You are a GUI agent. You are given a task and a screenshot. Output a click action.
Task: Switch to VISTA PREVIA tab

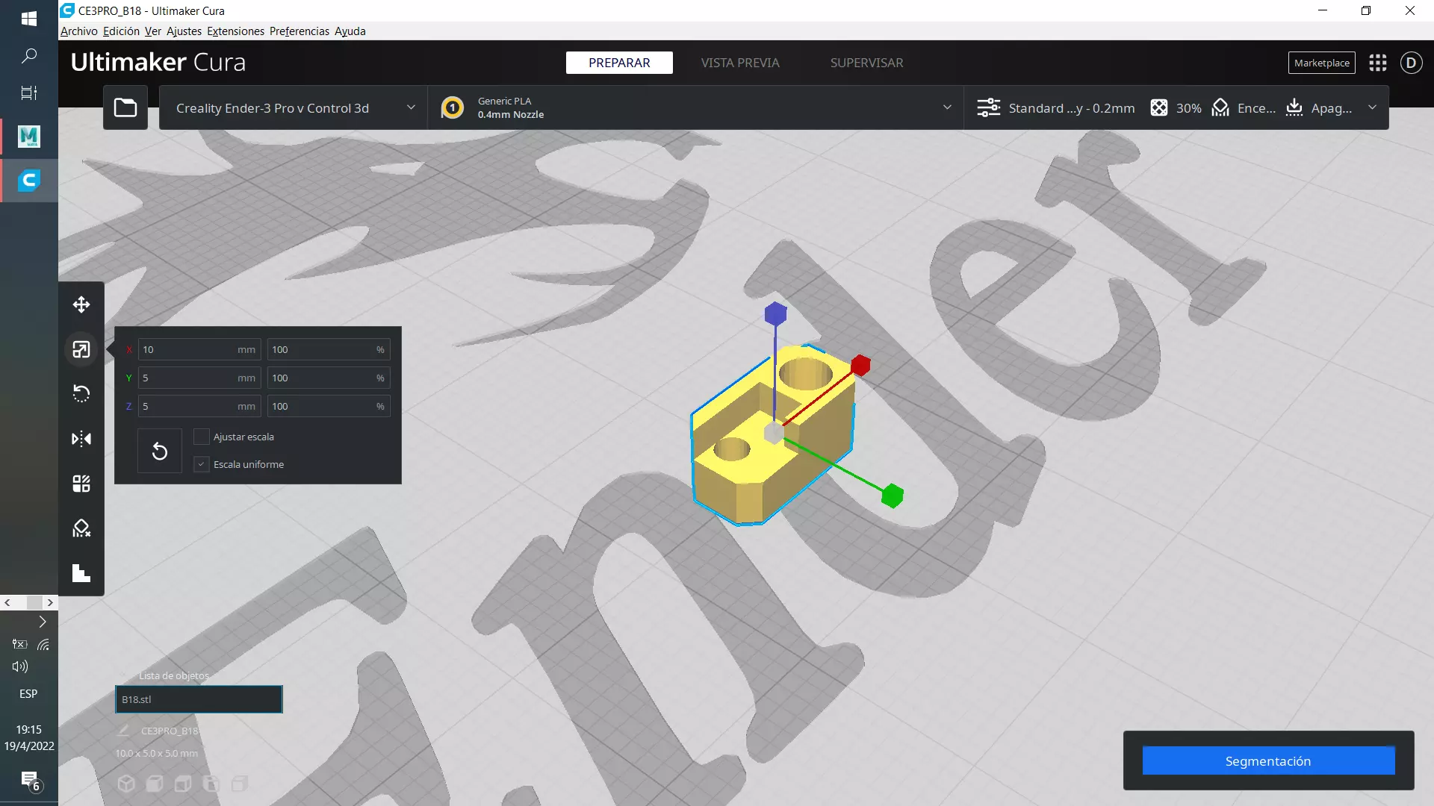point(739,63)
